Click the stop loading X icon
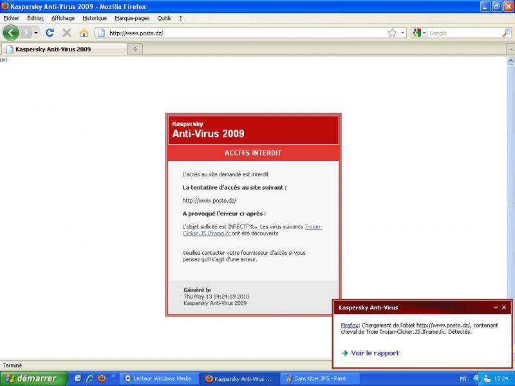Viewport: 515px width, 386px height. 66,33
